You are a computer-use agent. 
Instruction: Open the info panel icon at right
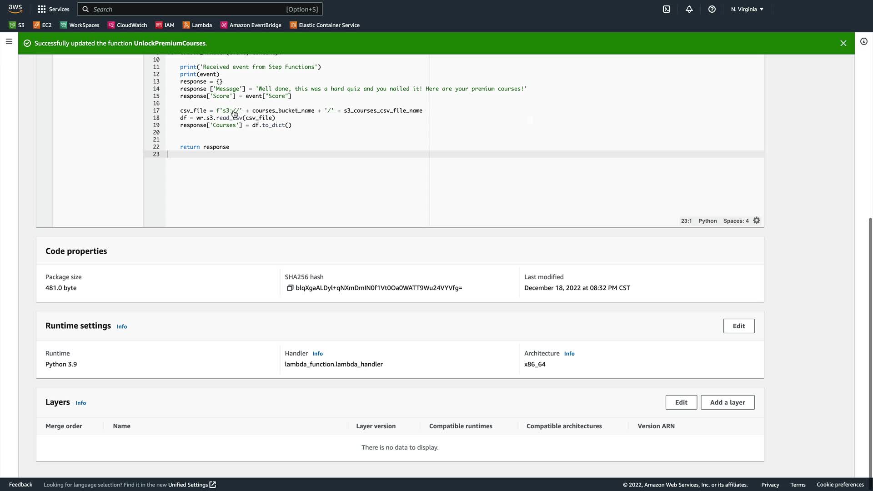[864, 41]
